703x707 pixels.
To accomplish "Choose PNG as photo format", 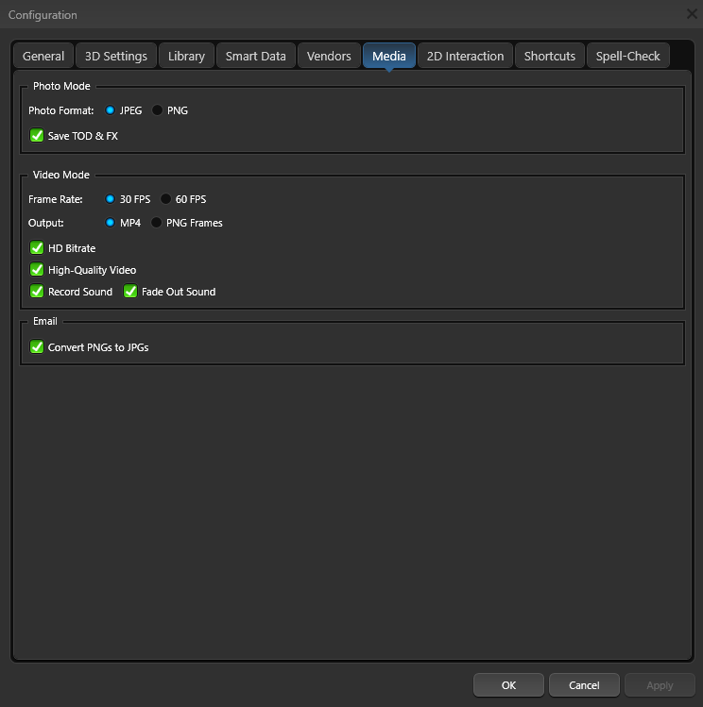I will pos(158,110).
